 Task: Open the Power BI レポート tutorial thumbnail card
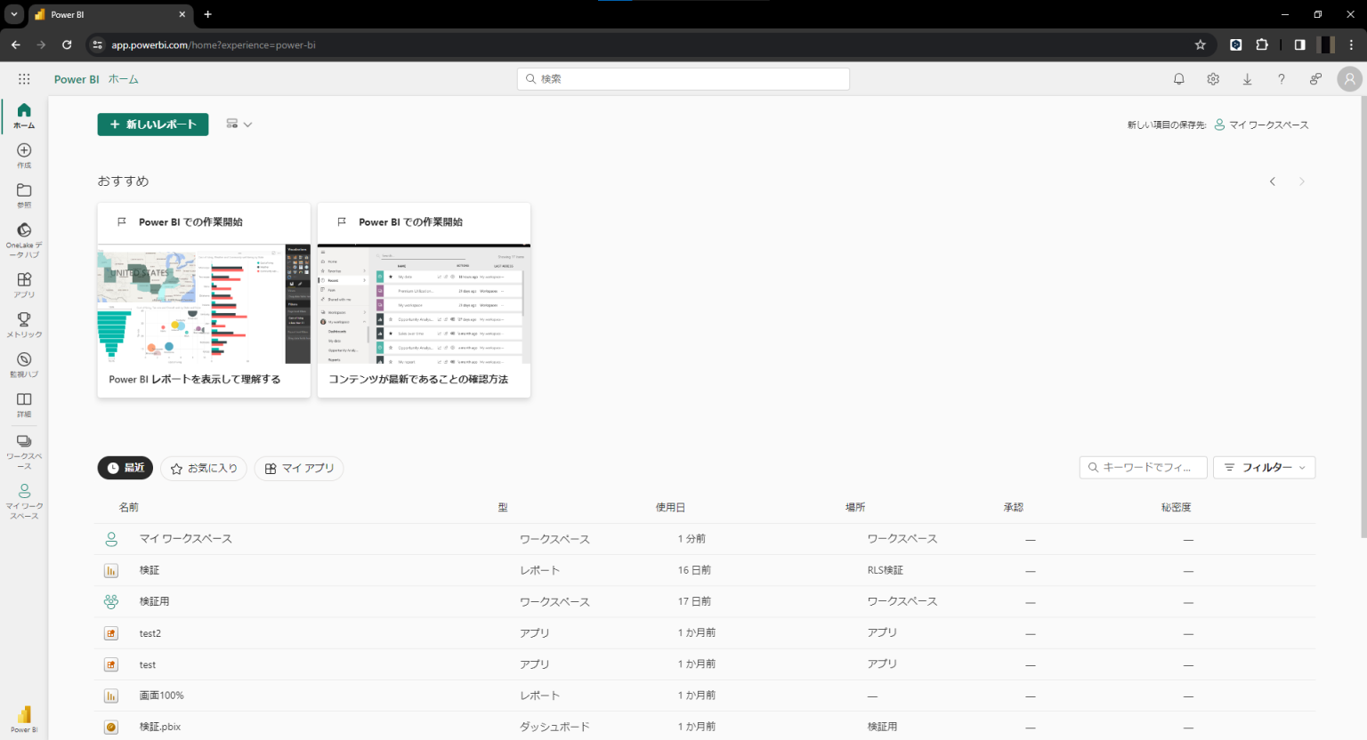[x=204, y=302]
